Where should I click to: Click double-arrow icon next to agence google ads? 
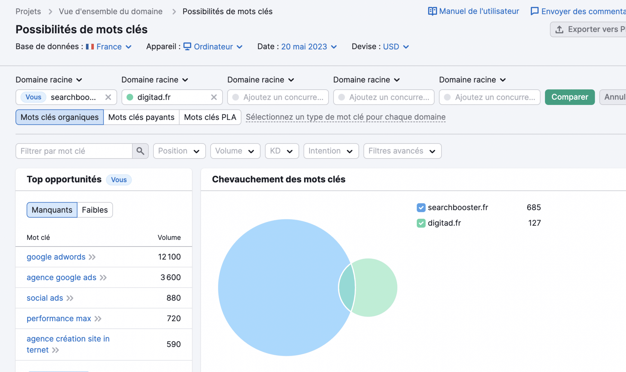(103, 277)
